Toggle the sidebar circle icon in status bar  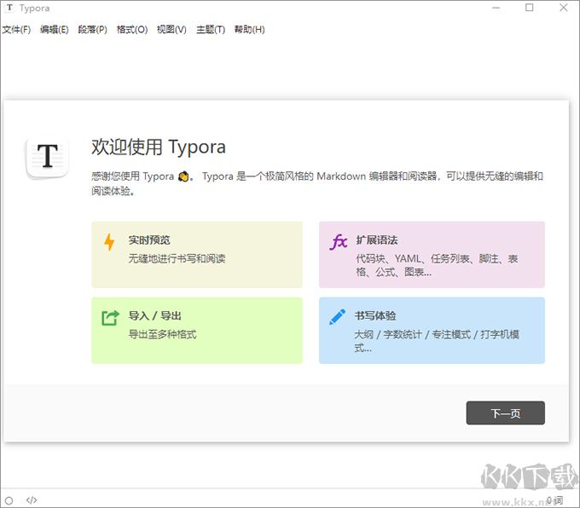point(9,500)
